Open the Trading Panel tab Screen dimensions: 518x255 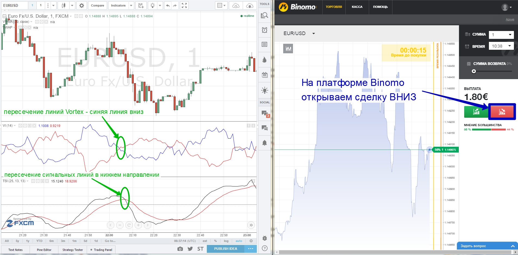101,250
